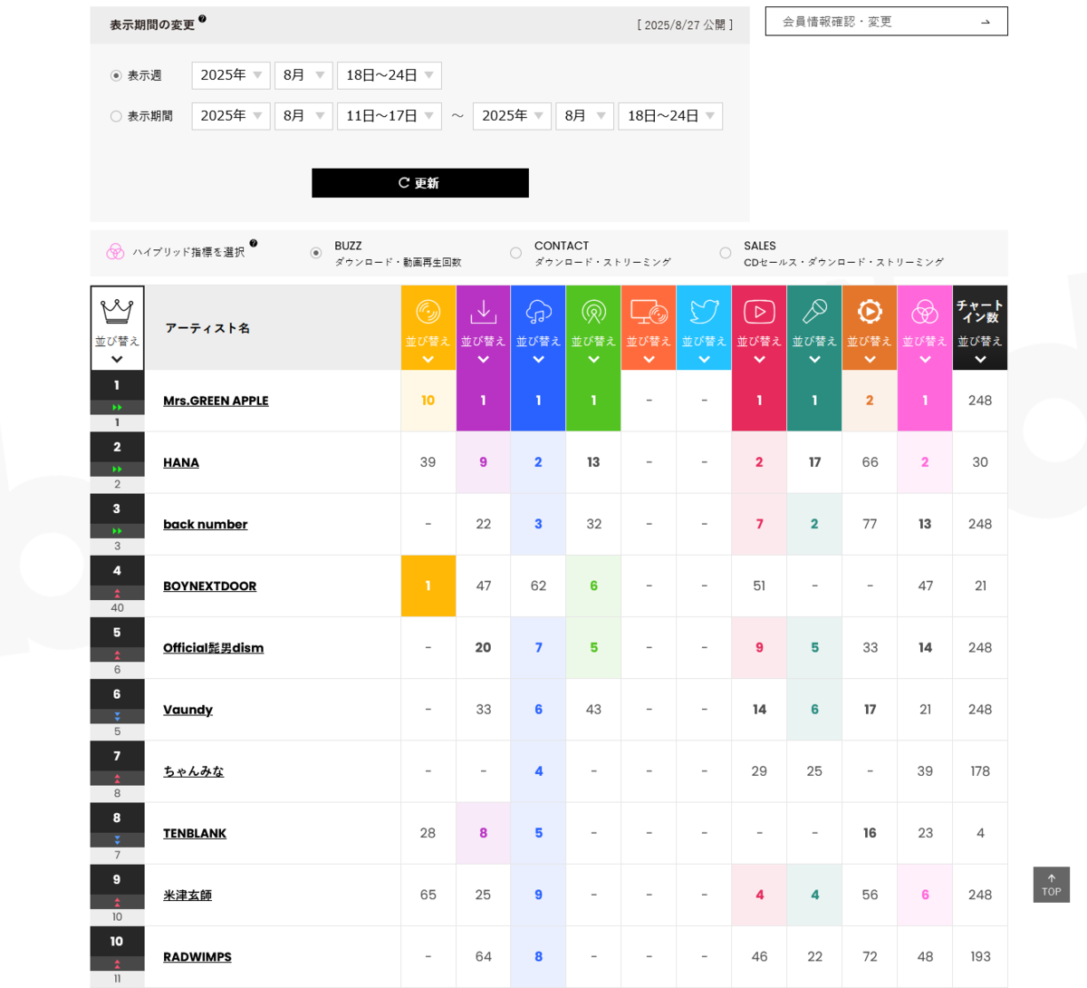
Task: Click the blue down arrow under rank 8
Action: [117, 840]
